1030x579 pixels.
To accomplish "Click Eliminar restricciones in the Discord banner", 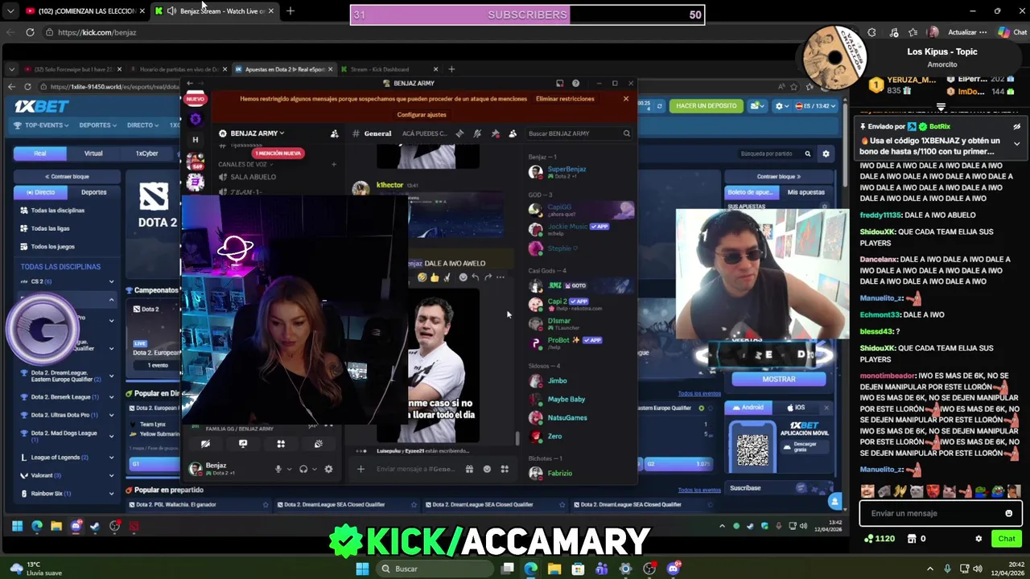I will [565, 99].
